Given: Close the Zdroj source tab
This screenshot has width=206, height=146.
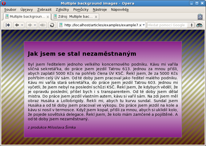Looking at the screenshot, I should (96, 17).
